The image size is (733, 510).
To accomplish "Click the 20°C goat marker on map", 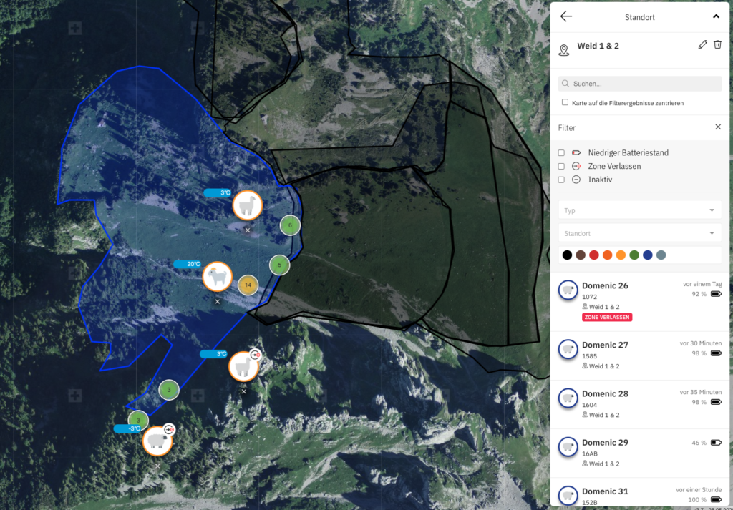I will coord(217,276).
